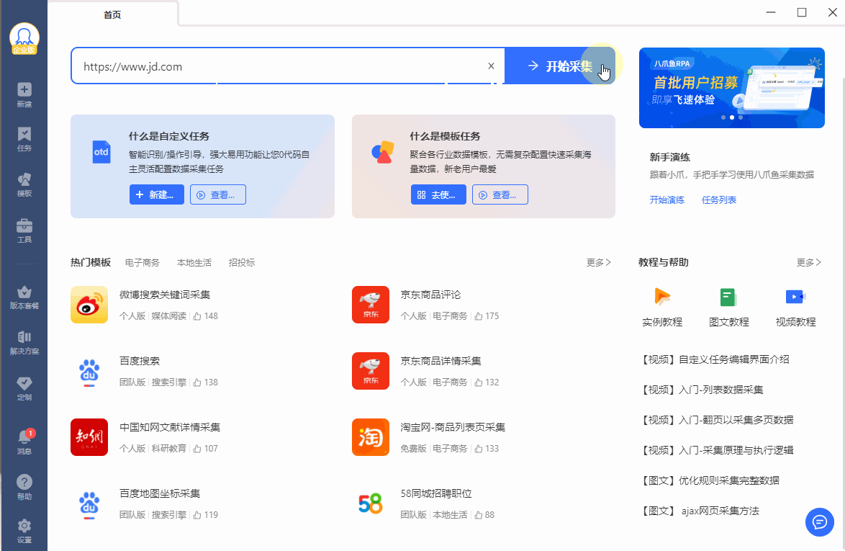
Task: Click 去使... button in the template task card
Action: pos(438,194)
